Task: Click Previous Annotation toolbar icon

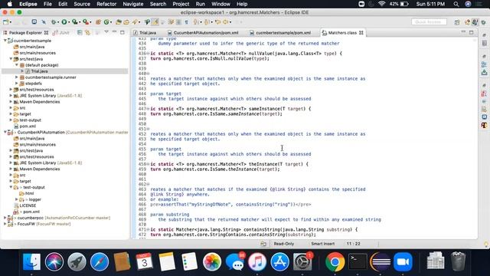Action: click(x=207, y=22)
